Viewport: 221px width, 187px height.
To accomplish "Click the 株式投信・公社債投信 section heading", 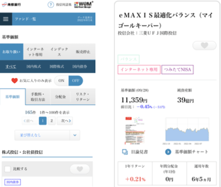I will 22,152.
